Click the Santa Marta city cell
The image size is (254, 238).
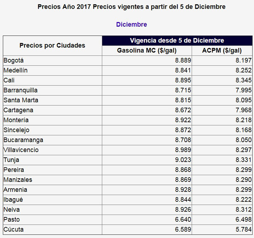pyautogui.click(x=21, y=100)
